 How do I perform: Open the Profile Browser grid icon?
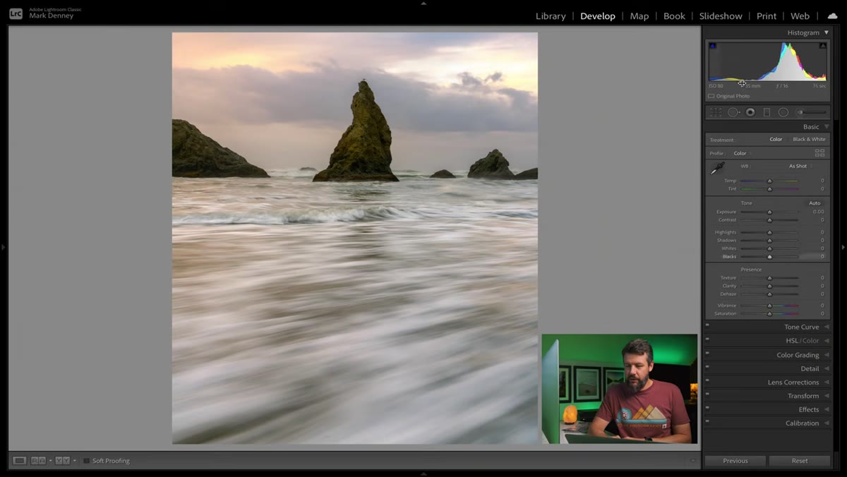(x=819, y=152)
